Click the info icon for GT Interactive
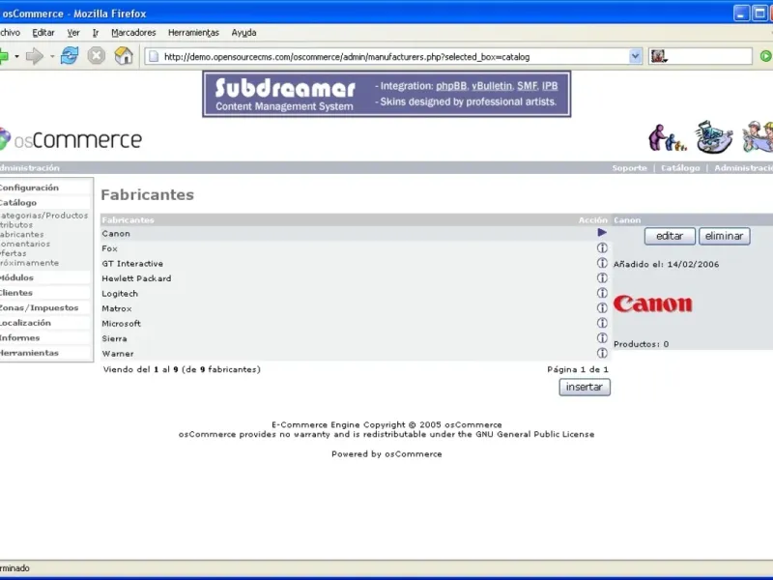 (602, 263)
